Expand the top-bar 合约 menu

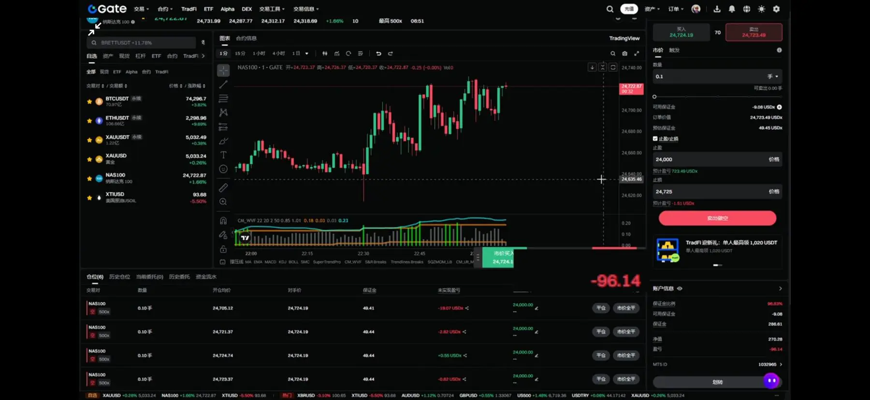(165, 9)
